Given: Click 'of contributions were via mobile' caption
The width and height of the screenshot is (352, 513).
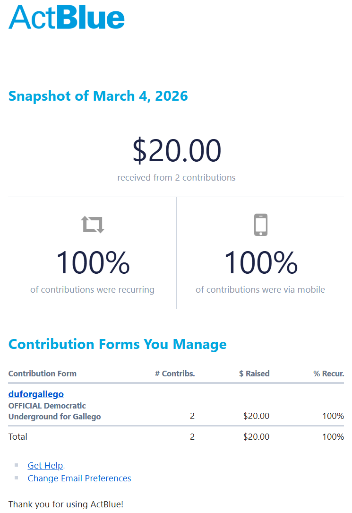Looking at the screenshot, I should 260,290.
